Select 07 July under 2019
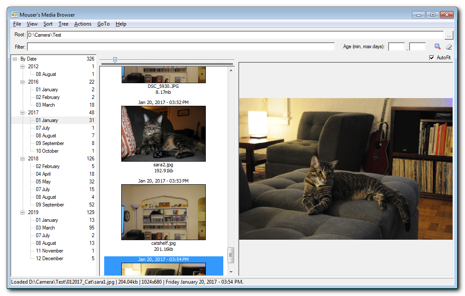This screenshot has height=296, width=465. tap(43, 235)
